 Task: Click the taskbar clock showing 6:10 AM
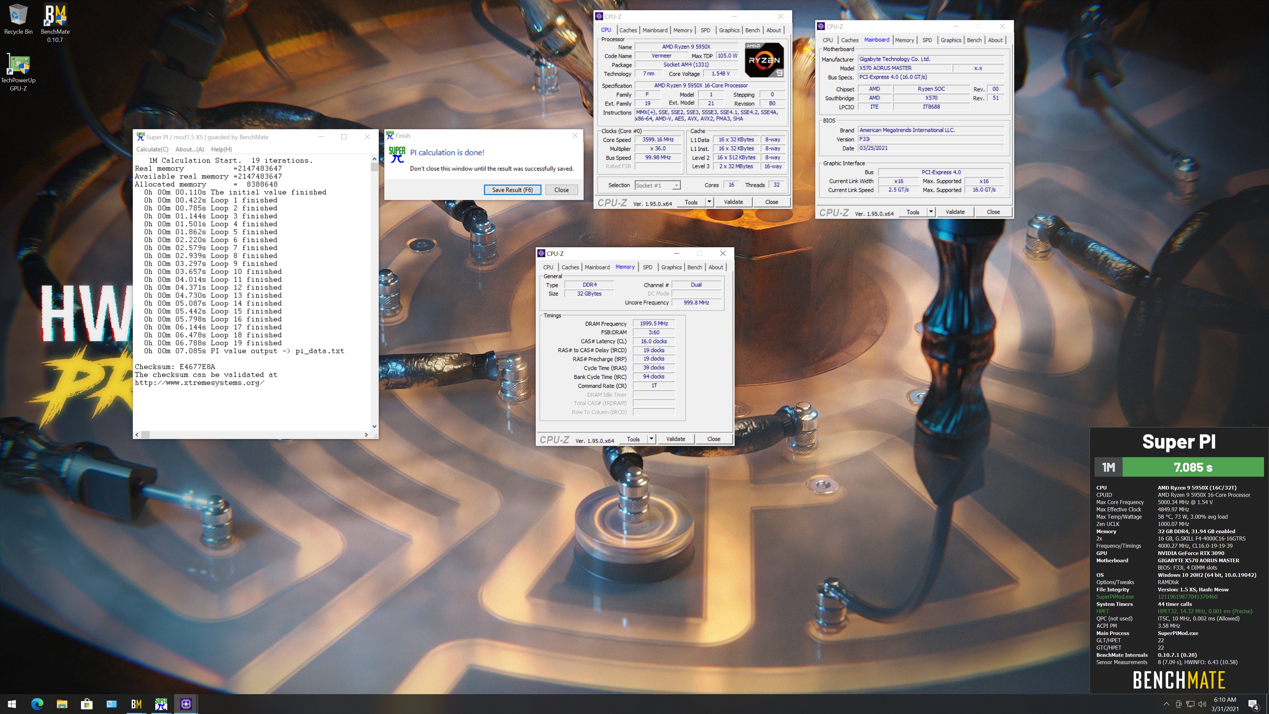[1225, 704]
